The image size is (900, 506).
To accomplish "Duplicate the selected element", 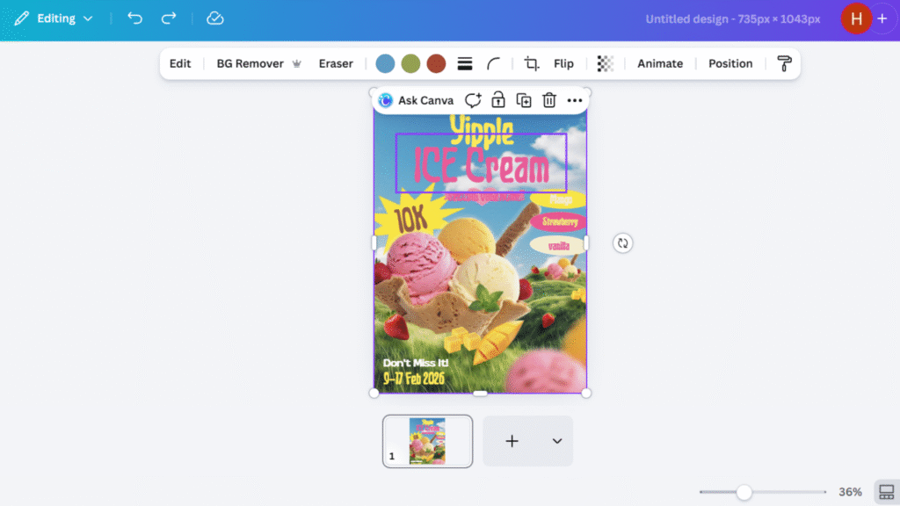I will (524, 100).
